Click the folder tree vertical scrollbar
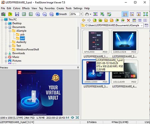 point(78,38)
